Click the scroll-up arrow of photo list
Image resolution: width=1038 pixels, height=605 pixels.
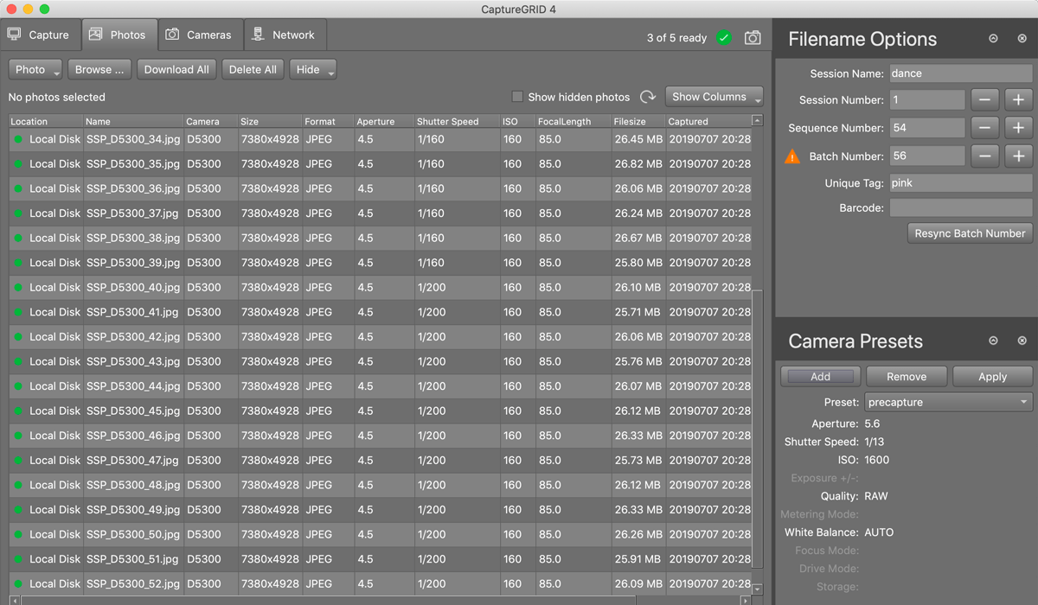(758, 120)
